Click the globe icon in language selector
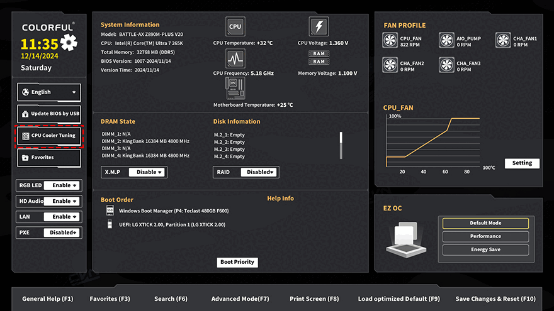 coord(25,92)
